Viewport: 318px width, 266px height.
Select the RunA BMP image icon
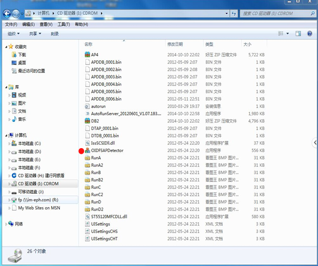point(87,158)
